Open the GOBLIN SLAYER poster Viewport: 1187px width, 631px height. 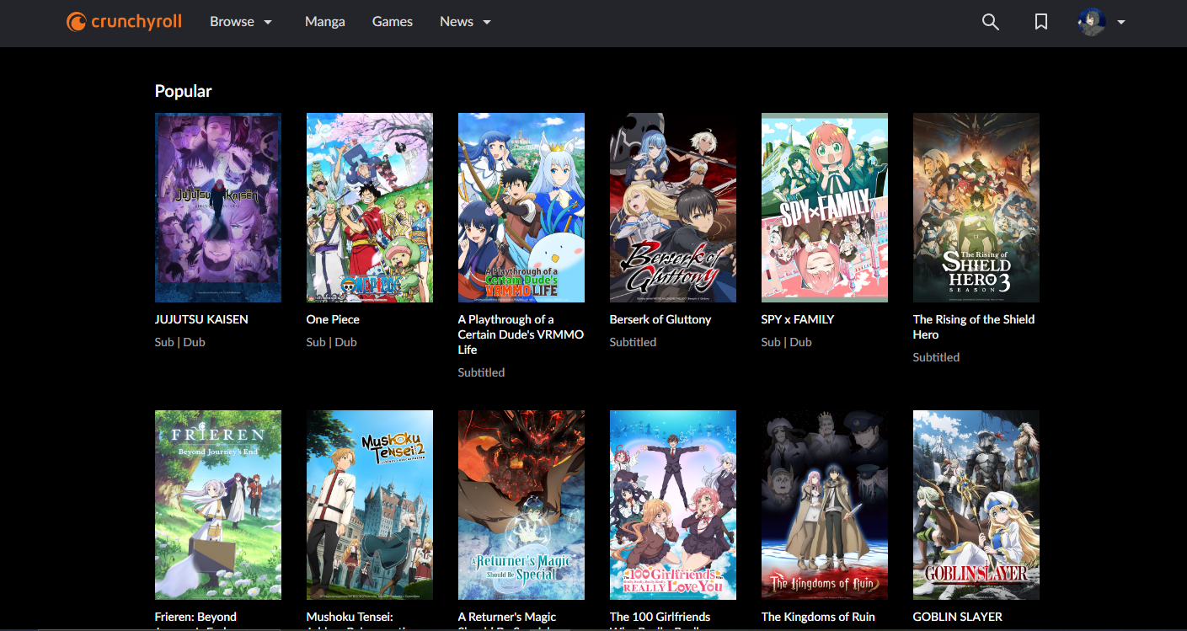[976, 505]
